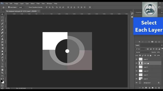
Task: Delete layer with Layers panel trash icon
Action: pyautogui.click(x=159, y=88)
